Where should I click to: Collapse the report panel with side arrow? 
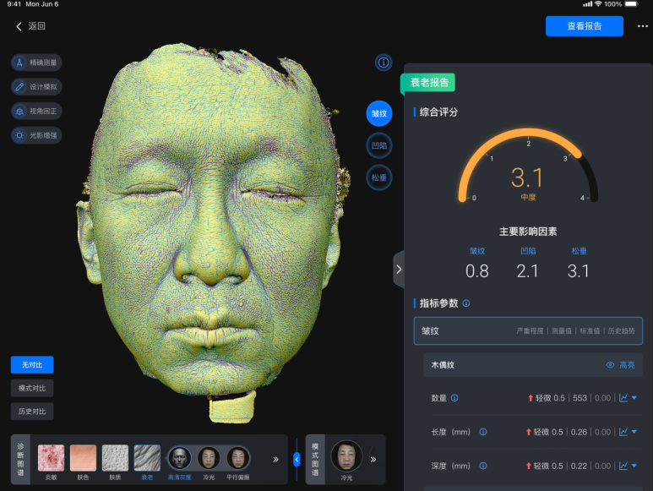click(x=399, y=270)
